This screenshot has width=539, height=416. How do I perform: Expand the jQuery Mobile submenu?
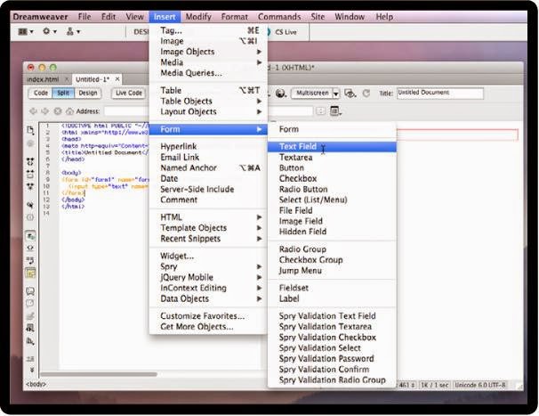coord(208,277)
